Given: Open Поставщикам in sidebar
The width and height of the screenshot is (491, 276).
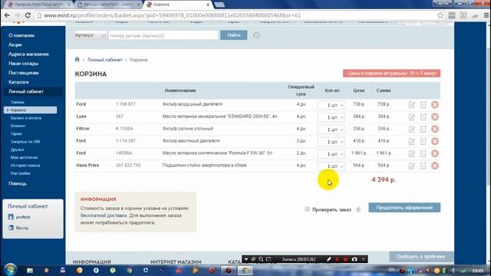Looking at the screenshot, I should click(24, 73).
